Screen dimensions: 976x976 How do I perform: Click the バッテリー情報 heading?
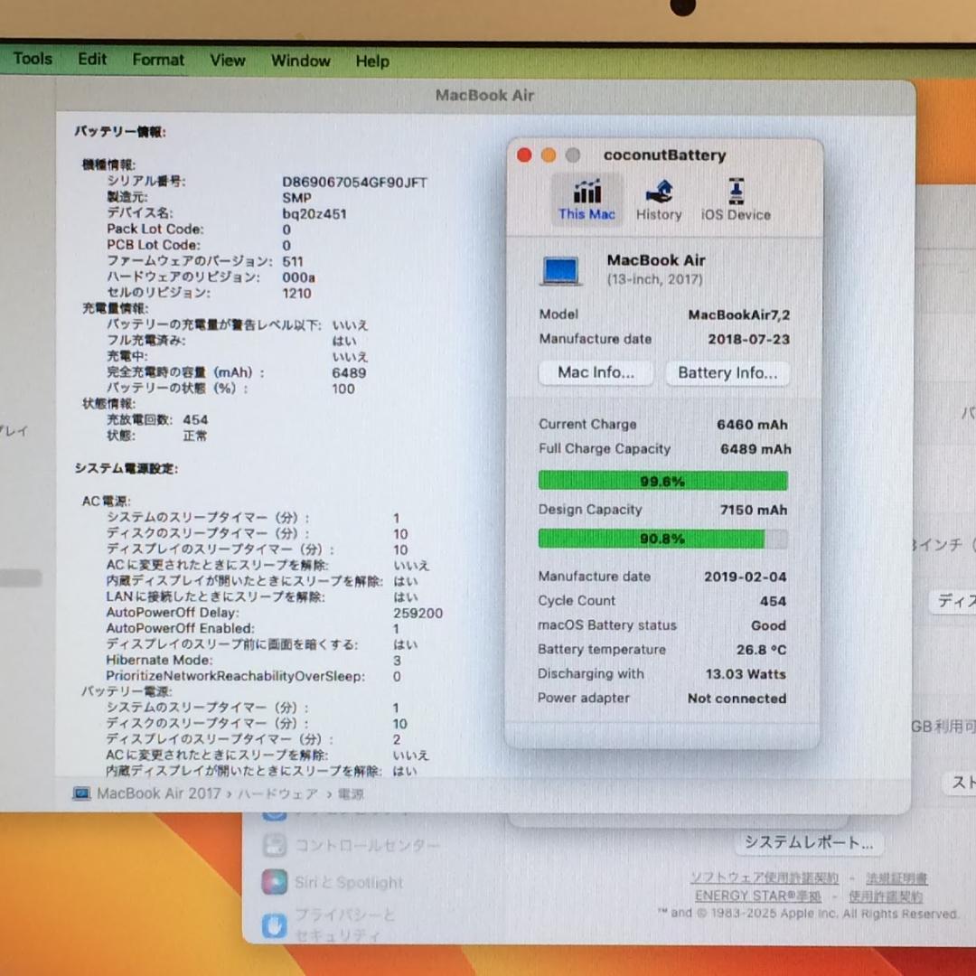[x=120, y=131]
